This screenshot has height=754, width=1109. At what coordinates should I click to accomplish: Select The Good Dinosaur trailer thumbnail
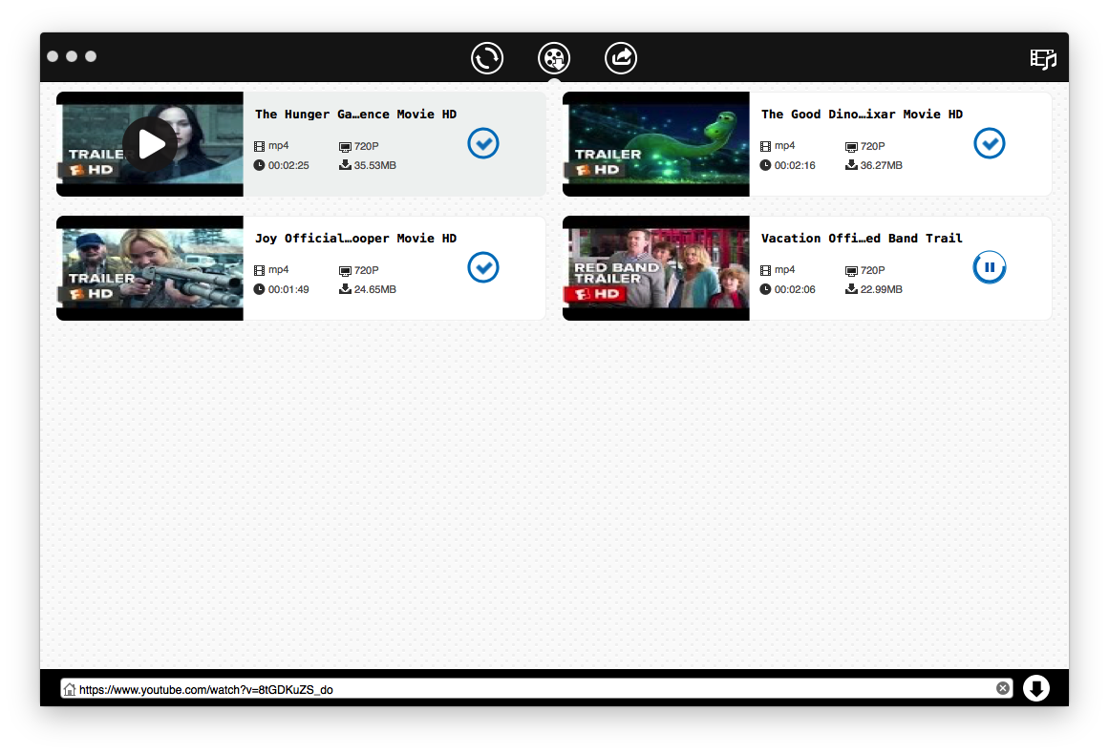tap(655, 144)
